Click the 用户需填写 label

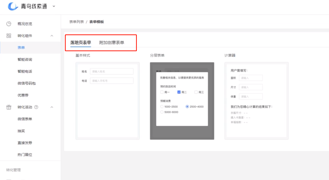[x=239, y=70]
